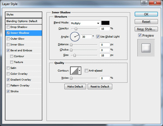Click the Distance value field
This screenshot has height=126, width=163.
tap(105, 45)
